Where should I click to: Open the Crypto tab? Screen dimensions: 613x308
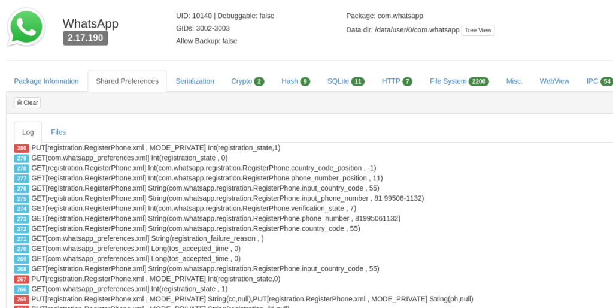click(x=247, y=81)
